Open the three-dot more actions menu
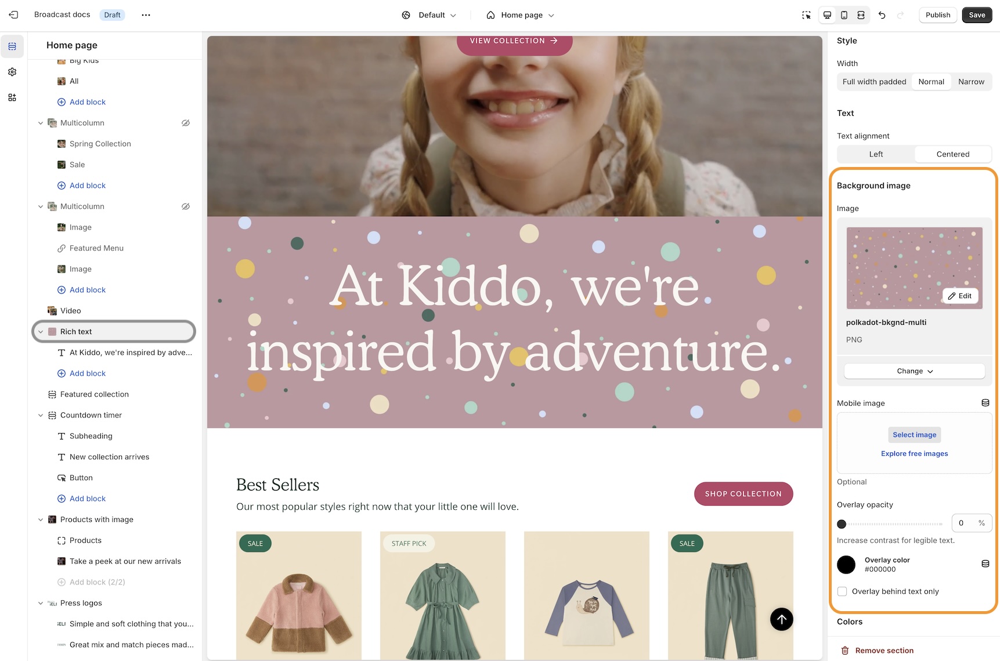1000x661 pixels. (146, 15)
